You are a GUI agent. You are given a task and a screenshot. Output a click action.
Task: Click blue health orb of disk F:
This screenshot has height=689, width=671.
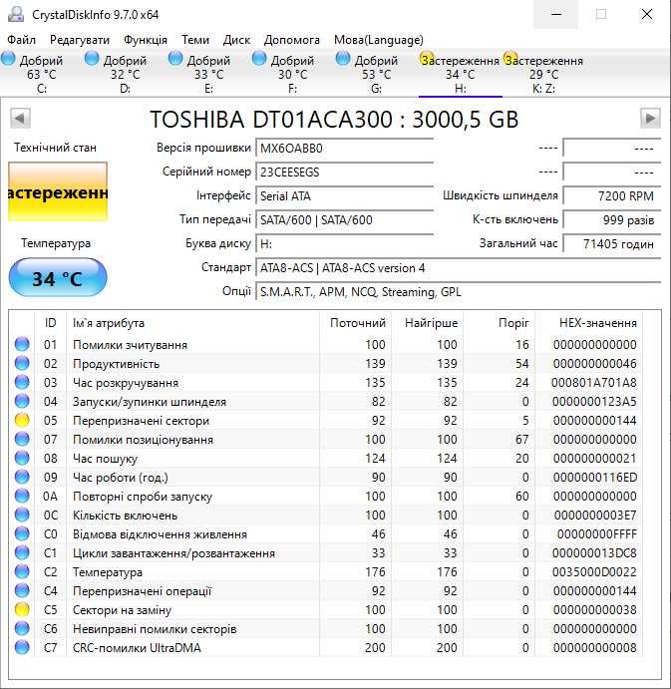point(259,59)
